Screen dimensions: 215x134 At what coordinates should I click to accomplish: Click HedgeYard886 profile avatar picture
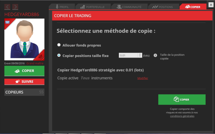click(24, 39)
